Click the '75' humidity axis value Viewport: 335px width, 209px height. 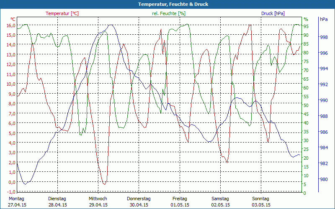306,61
